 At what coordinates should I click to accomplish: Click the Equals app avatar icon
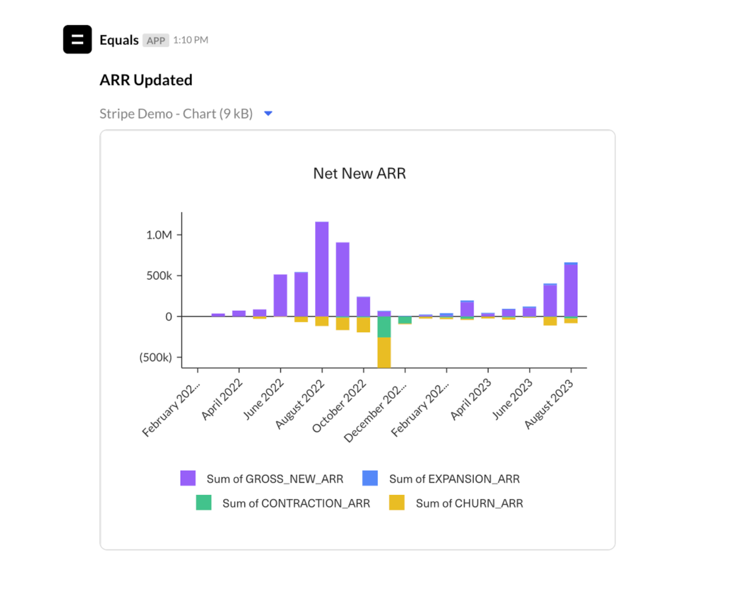tap(77, 39)
